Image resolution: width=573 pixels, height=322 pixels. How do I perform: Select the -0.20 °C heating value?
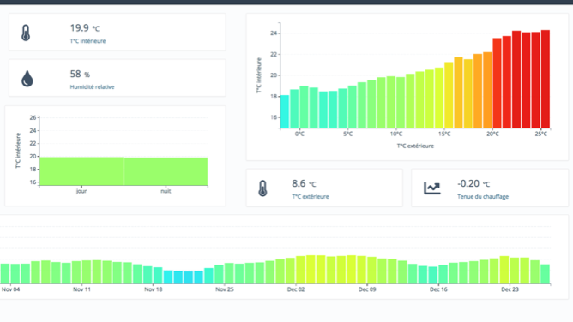pos(473,184)
